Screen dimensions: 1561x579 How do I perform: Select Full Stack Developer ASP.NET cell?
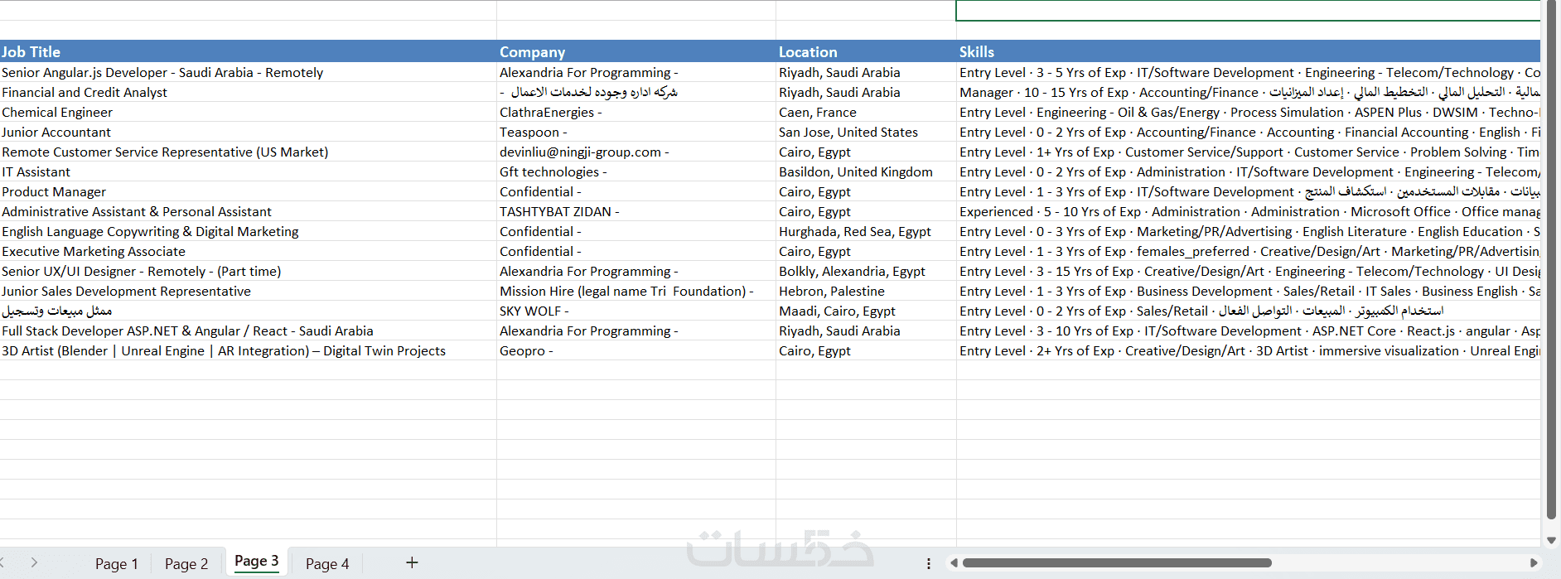(x=248, y=331)
